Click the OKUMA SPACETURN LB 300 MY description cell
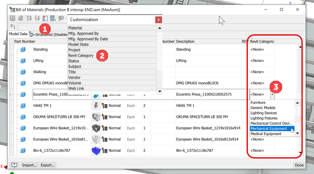The width and height of the screenshot is (314, 174). (x=208, y=117)
